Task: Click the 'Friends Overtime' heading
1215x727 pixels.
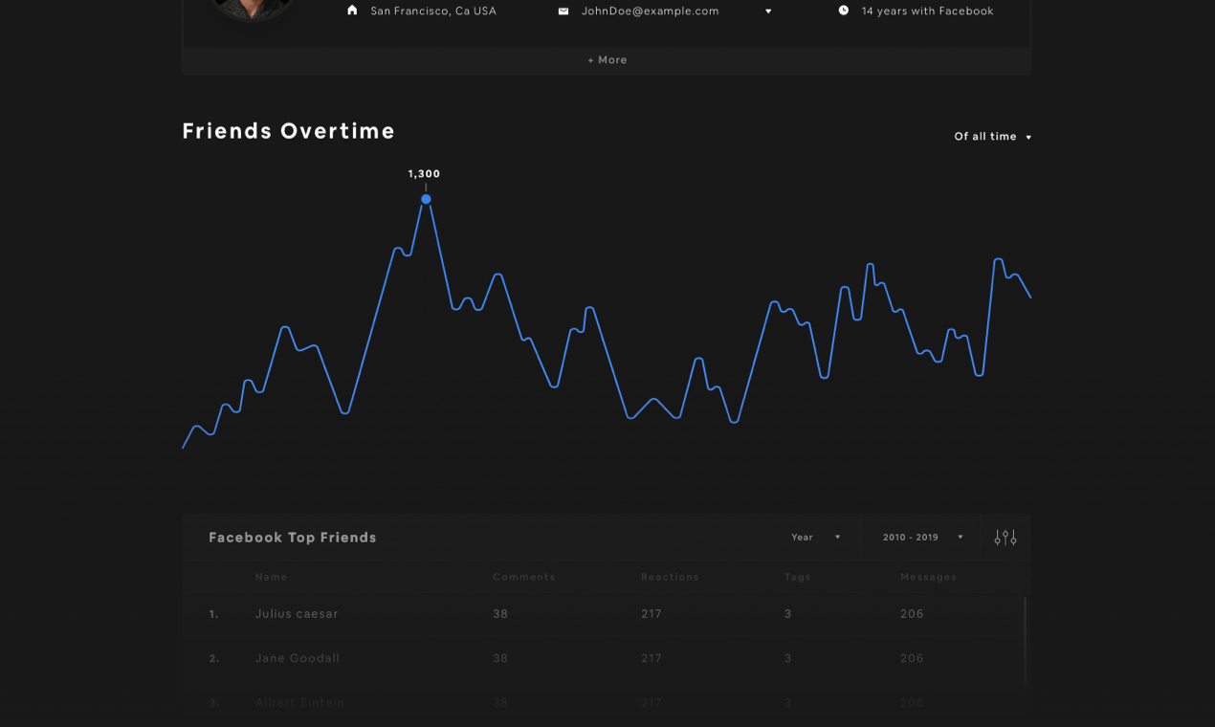Action: 288,131
